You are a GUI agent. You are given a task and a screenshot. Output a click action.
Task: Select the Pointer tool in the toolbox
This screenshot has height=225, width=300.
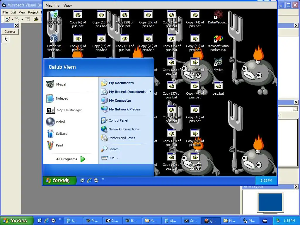(x=6, y=39)
